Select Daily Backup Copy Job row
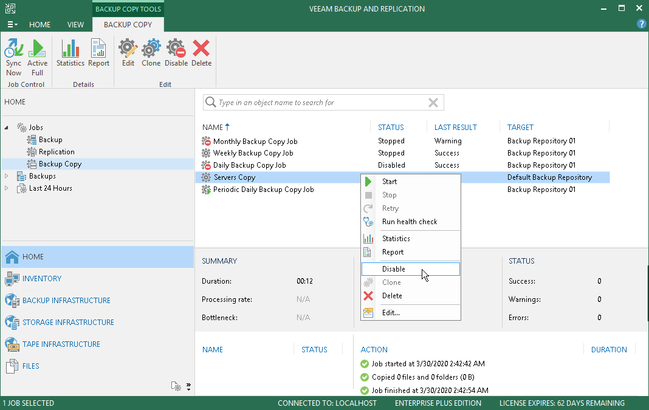The image size is (649, 410). (x=402, y=165)
